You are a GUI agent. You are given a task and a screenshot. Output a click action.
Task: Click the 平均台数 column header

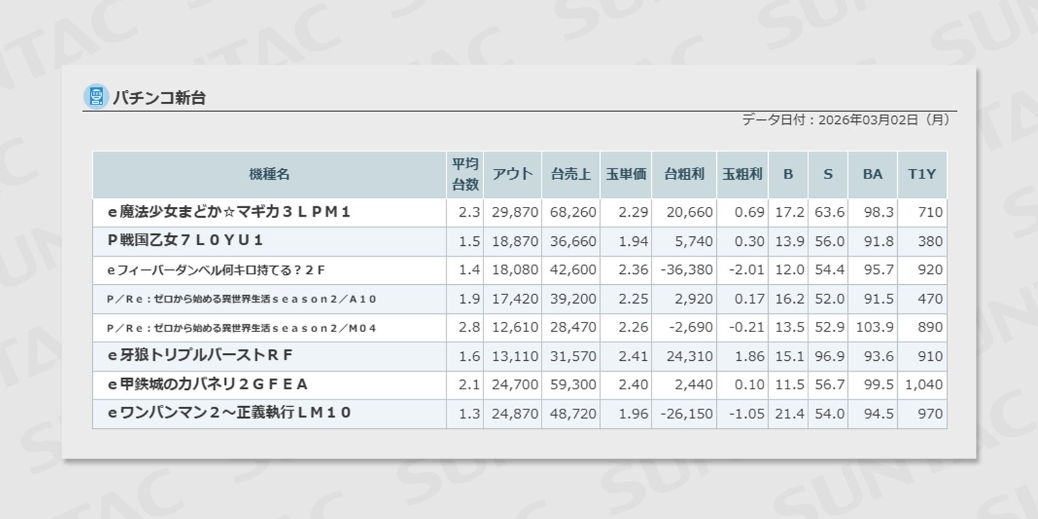pos(465,175)
